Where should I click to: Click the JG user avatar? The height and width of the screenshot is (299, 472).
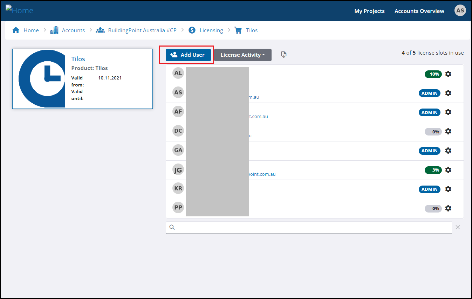[178, 170]
